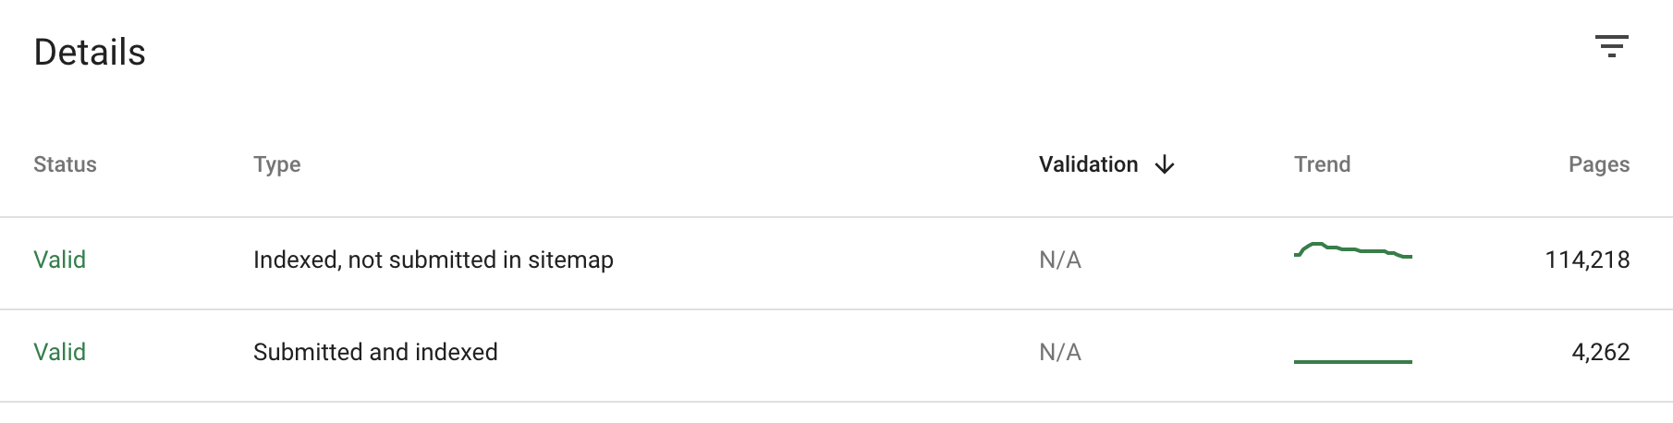Sort by the Pages column header

tap(1598, 165)
